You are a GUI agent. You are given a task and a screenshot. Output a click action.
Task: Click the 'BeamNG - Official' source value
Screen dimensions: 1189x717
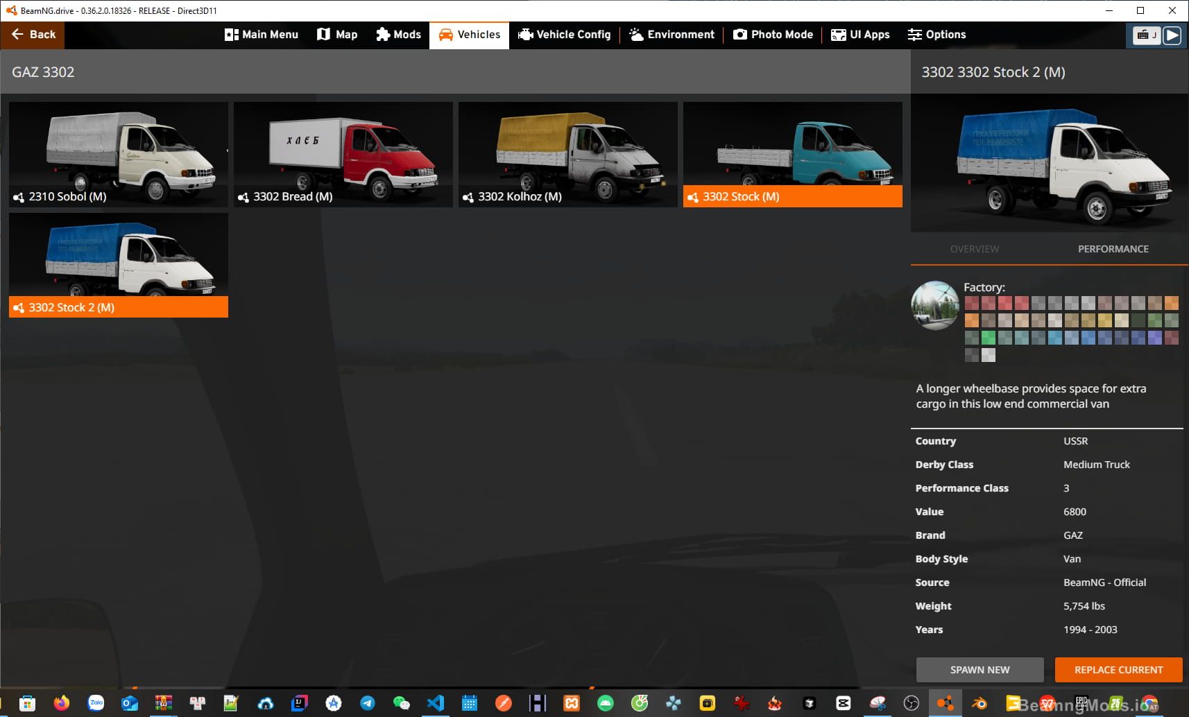pos(1104,582)
